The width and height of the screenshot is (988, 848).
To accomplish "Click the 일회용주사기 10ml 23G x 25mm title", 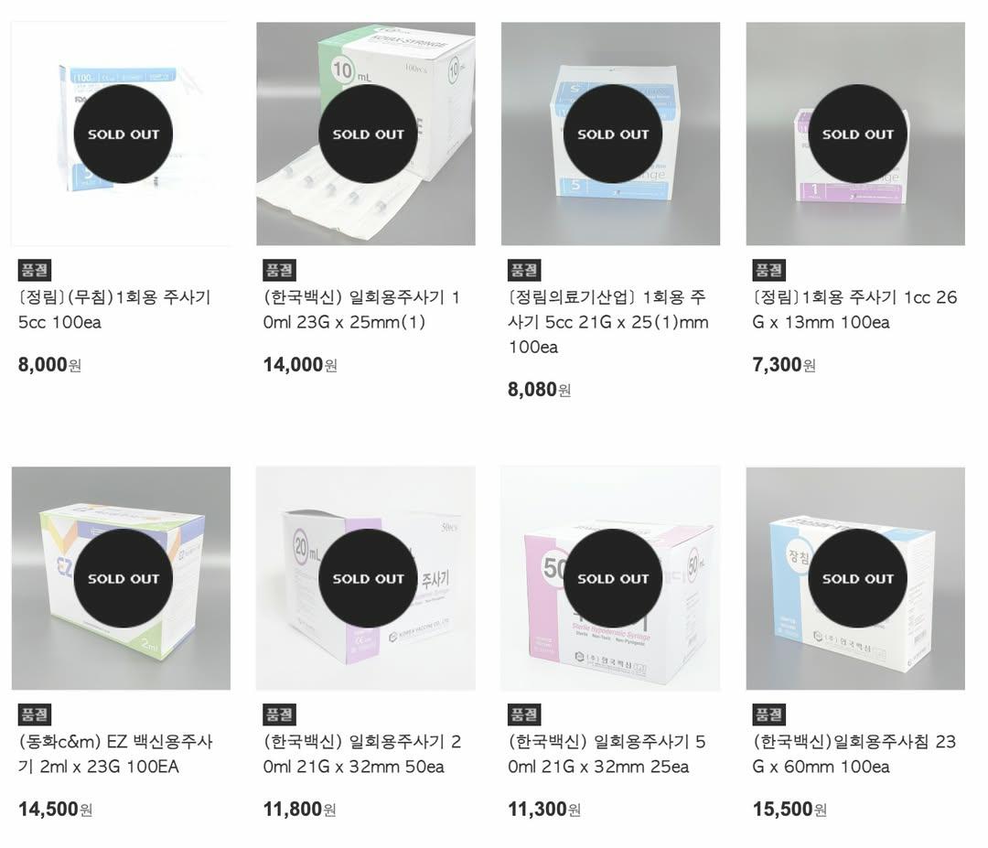I will pyautogui.click(x=361, y=309).
